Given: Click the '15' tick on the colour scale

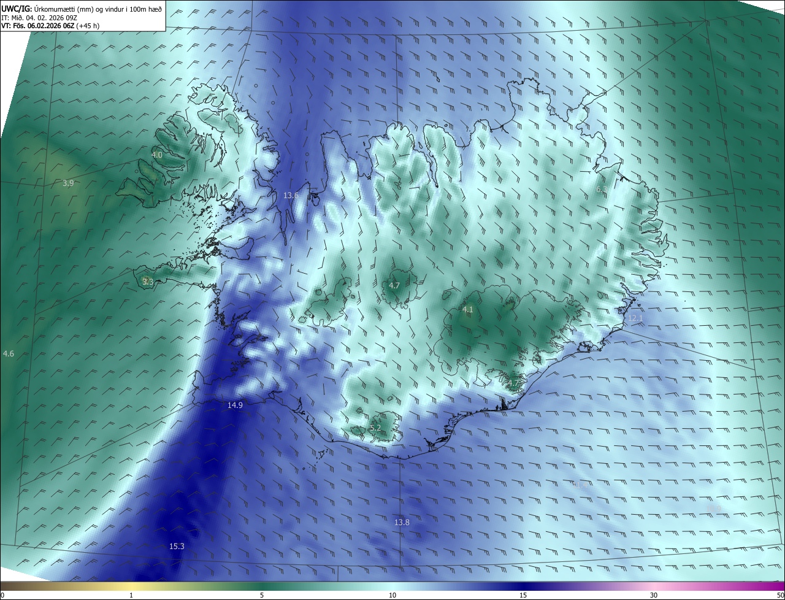Looking at the screenshot, I should [x=523, y=595].
